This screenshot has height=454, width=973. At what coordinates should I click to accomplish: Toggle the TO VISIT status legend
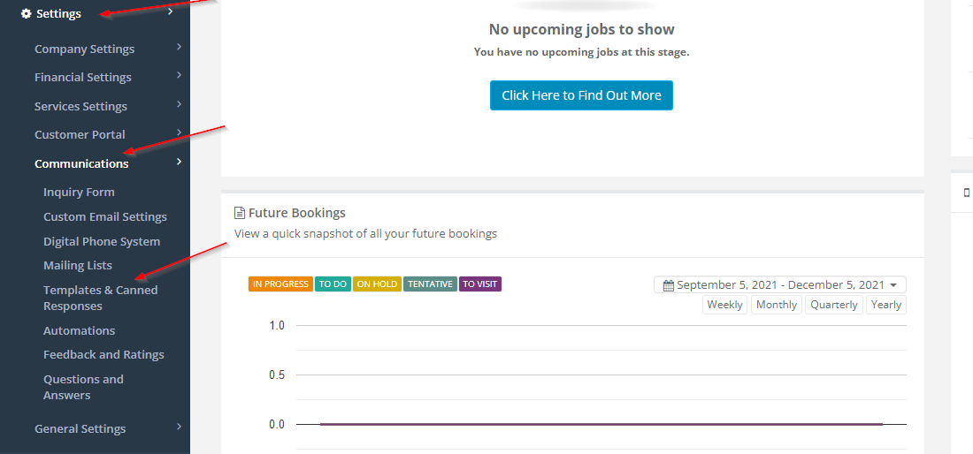480,284
